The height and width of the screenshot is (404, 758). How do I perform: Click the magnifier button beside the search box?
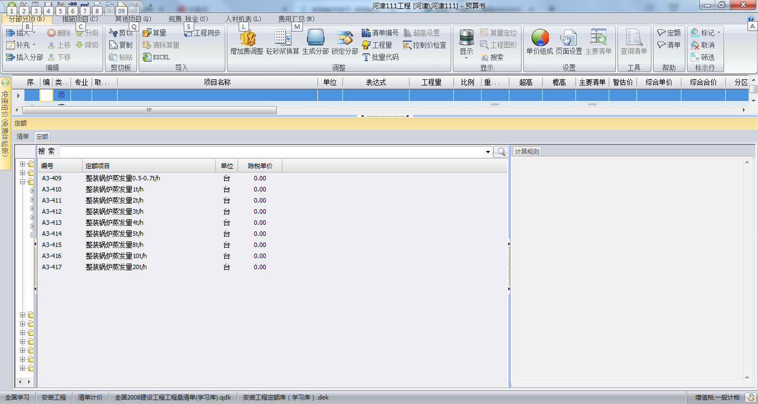(x=501, y=151)
